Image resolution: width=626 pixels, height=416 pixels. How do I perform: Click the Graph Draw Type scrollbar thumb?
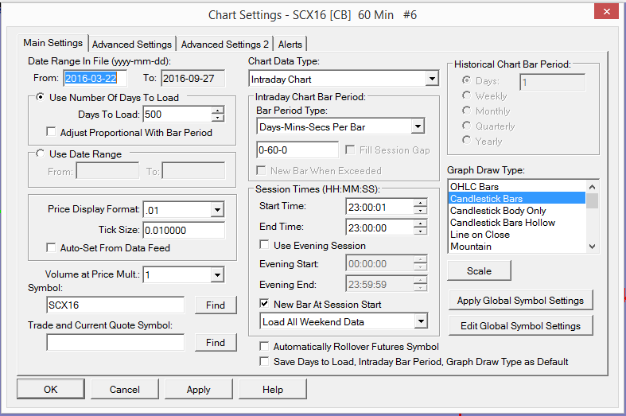click(592, 200)
